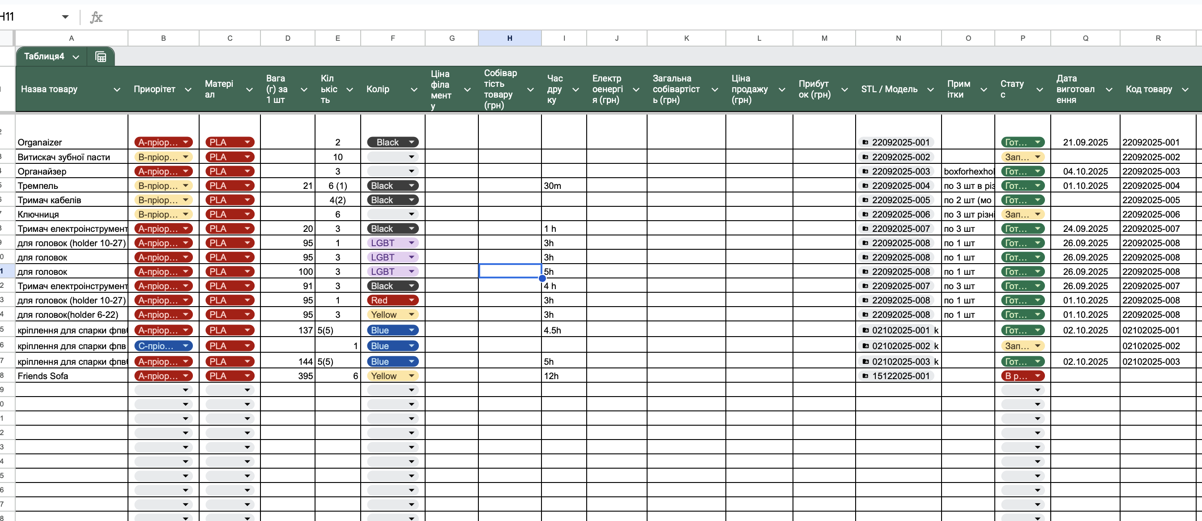Select the Витискач зубної пасти cell
1202x521 pixels.
pos(72,157)
